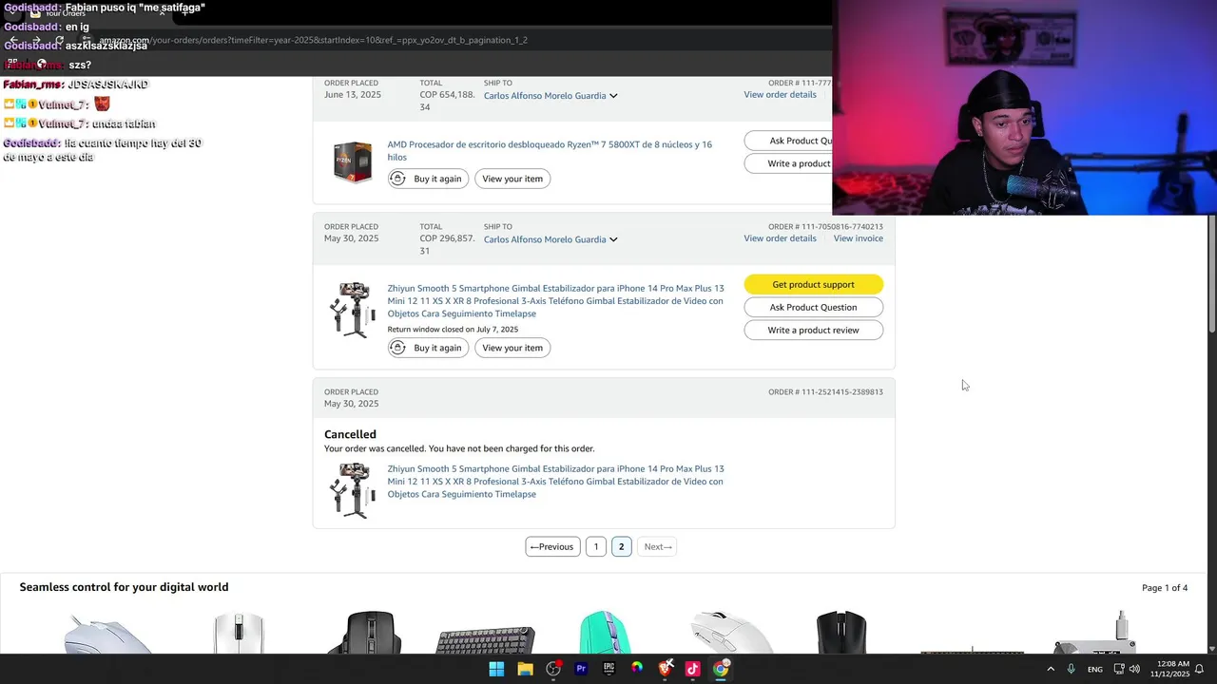Screen dimensions: 1217x684
Task: Open AMD Ryzen 7 5800XT product title
Action: (x=550, y=151)
